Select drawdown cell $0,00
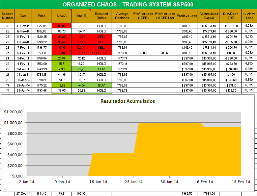Viewport: 257px width, 196px height. coord(231,53)
